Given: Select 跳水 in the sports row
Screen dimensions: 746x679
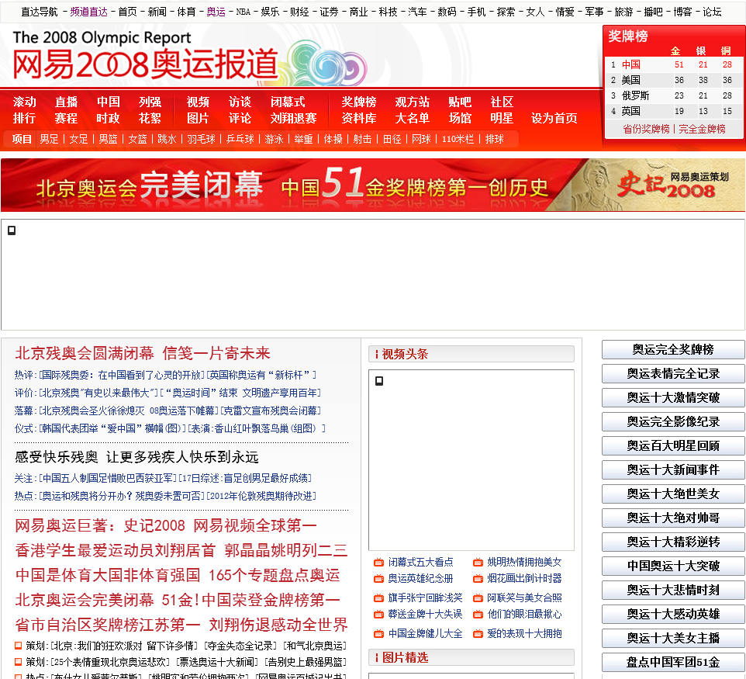Looking at the screenshot, I should click(167, 139).
